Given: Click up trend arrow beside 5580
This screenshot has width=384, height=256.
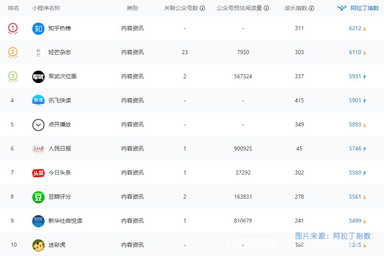Looking at the screenshot, I should pyautogui.click(x=365, y=173).
